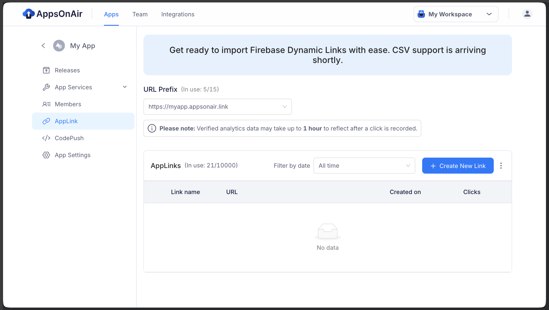The height and width of the screenshot is (310, 549).
Task: Click the 'Filter by date' label
Action: 292,166
